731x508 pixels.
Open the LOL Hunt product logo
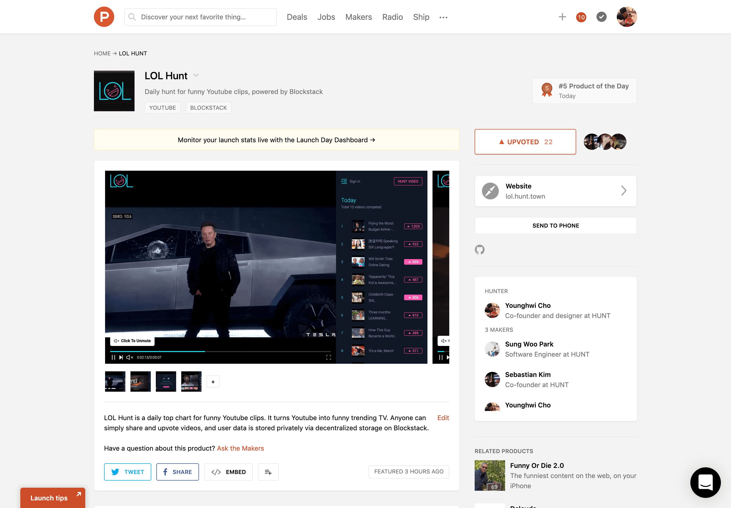(x=114, y=91)
